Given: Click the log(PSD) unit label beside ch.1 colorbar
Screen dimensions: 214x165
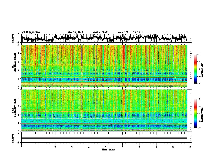Looking at the screenshot, I should 202,70.
